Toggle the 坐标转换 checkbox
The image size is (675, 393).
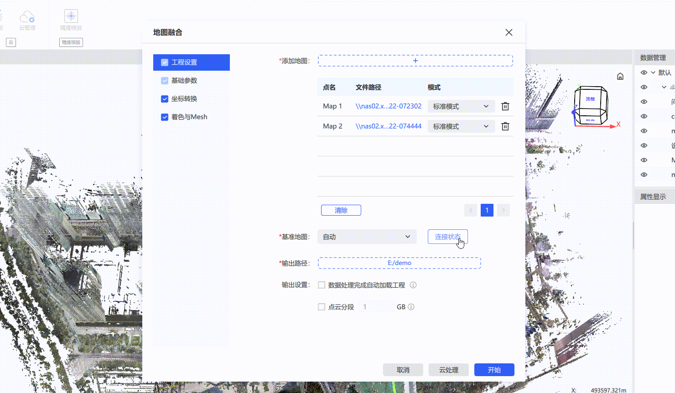click(165, 99)
